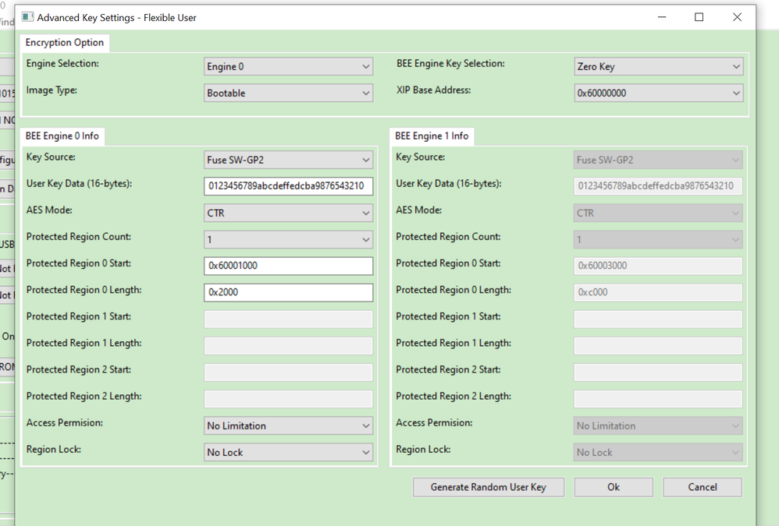The image size is (779, 526).
Task: Select the Encryption Option tab
Action: [x=65, y=43]
